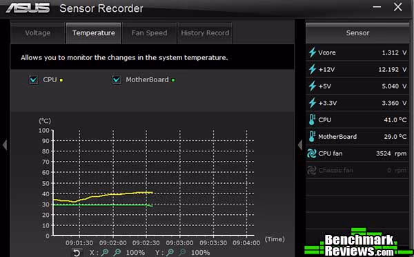Select the Vcore 1.312 V reading
This screenshot has width=414, height=257.
click(x=357, y=53)
